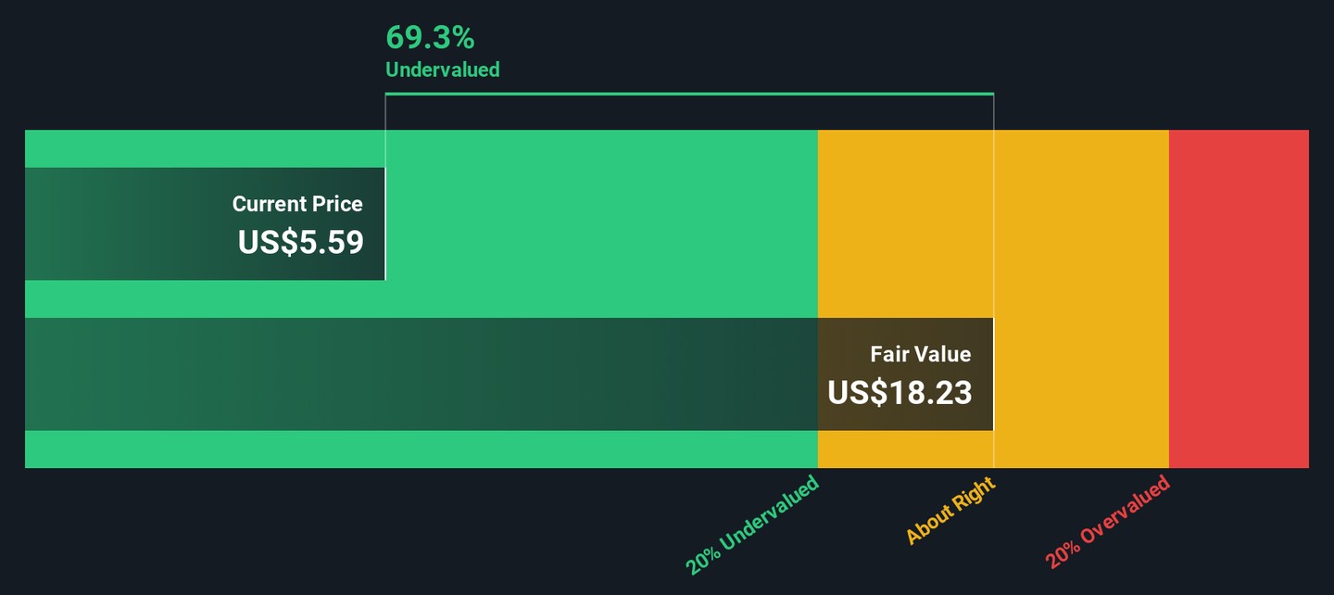Screen dimensions: 1334x595
Task: Click the green strip between the two dark bars
Action: pos(417,298)
